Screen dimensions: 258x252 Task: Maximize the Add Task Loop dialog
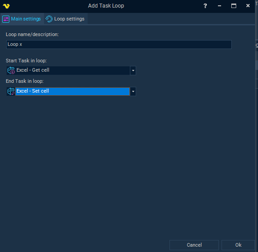(234, 6)
